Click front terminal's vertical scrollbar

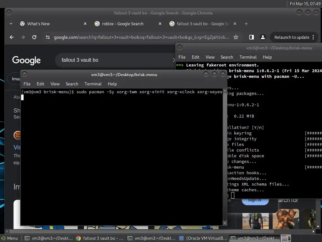pos(225,156)
